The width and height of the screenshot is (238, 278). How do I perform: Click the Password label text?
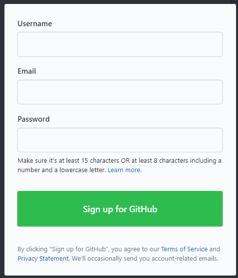(34, 119)
